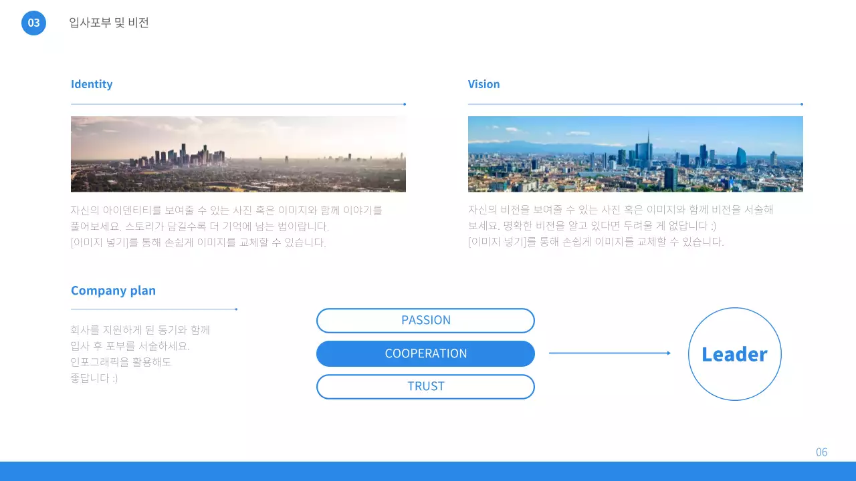Click the blue 03 circle badge
856x481 pixels.
click(x=33, y=23)
